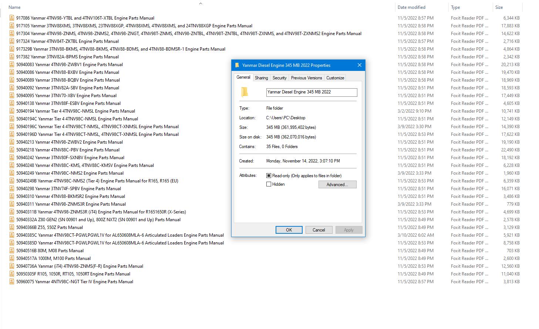Screen dimensions: 539x329
Task: Click the large folder icon in General tab
Action: pyautogui.click(x=245, y=92)
